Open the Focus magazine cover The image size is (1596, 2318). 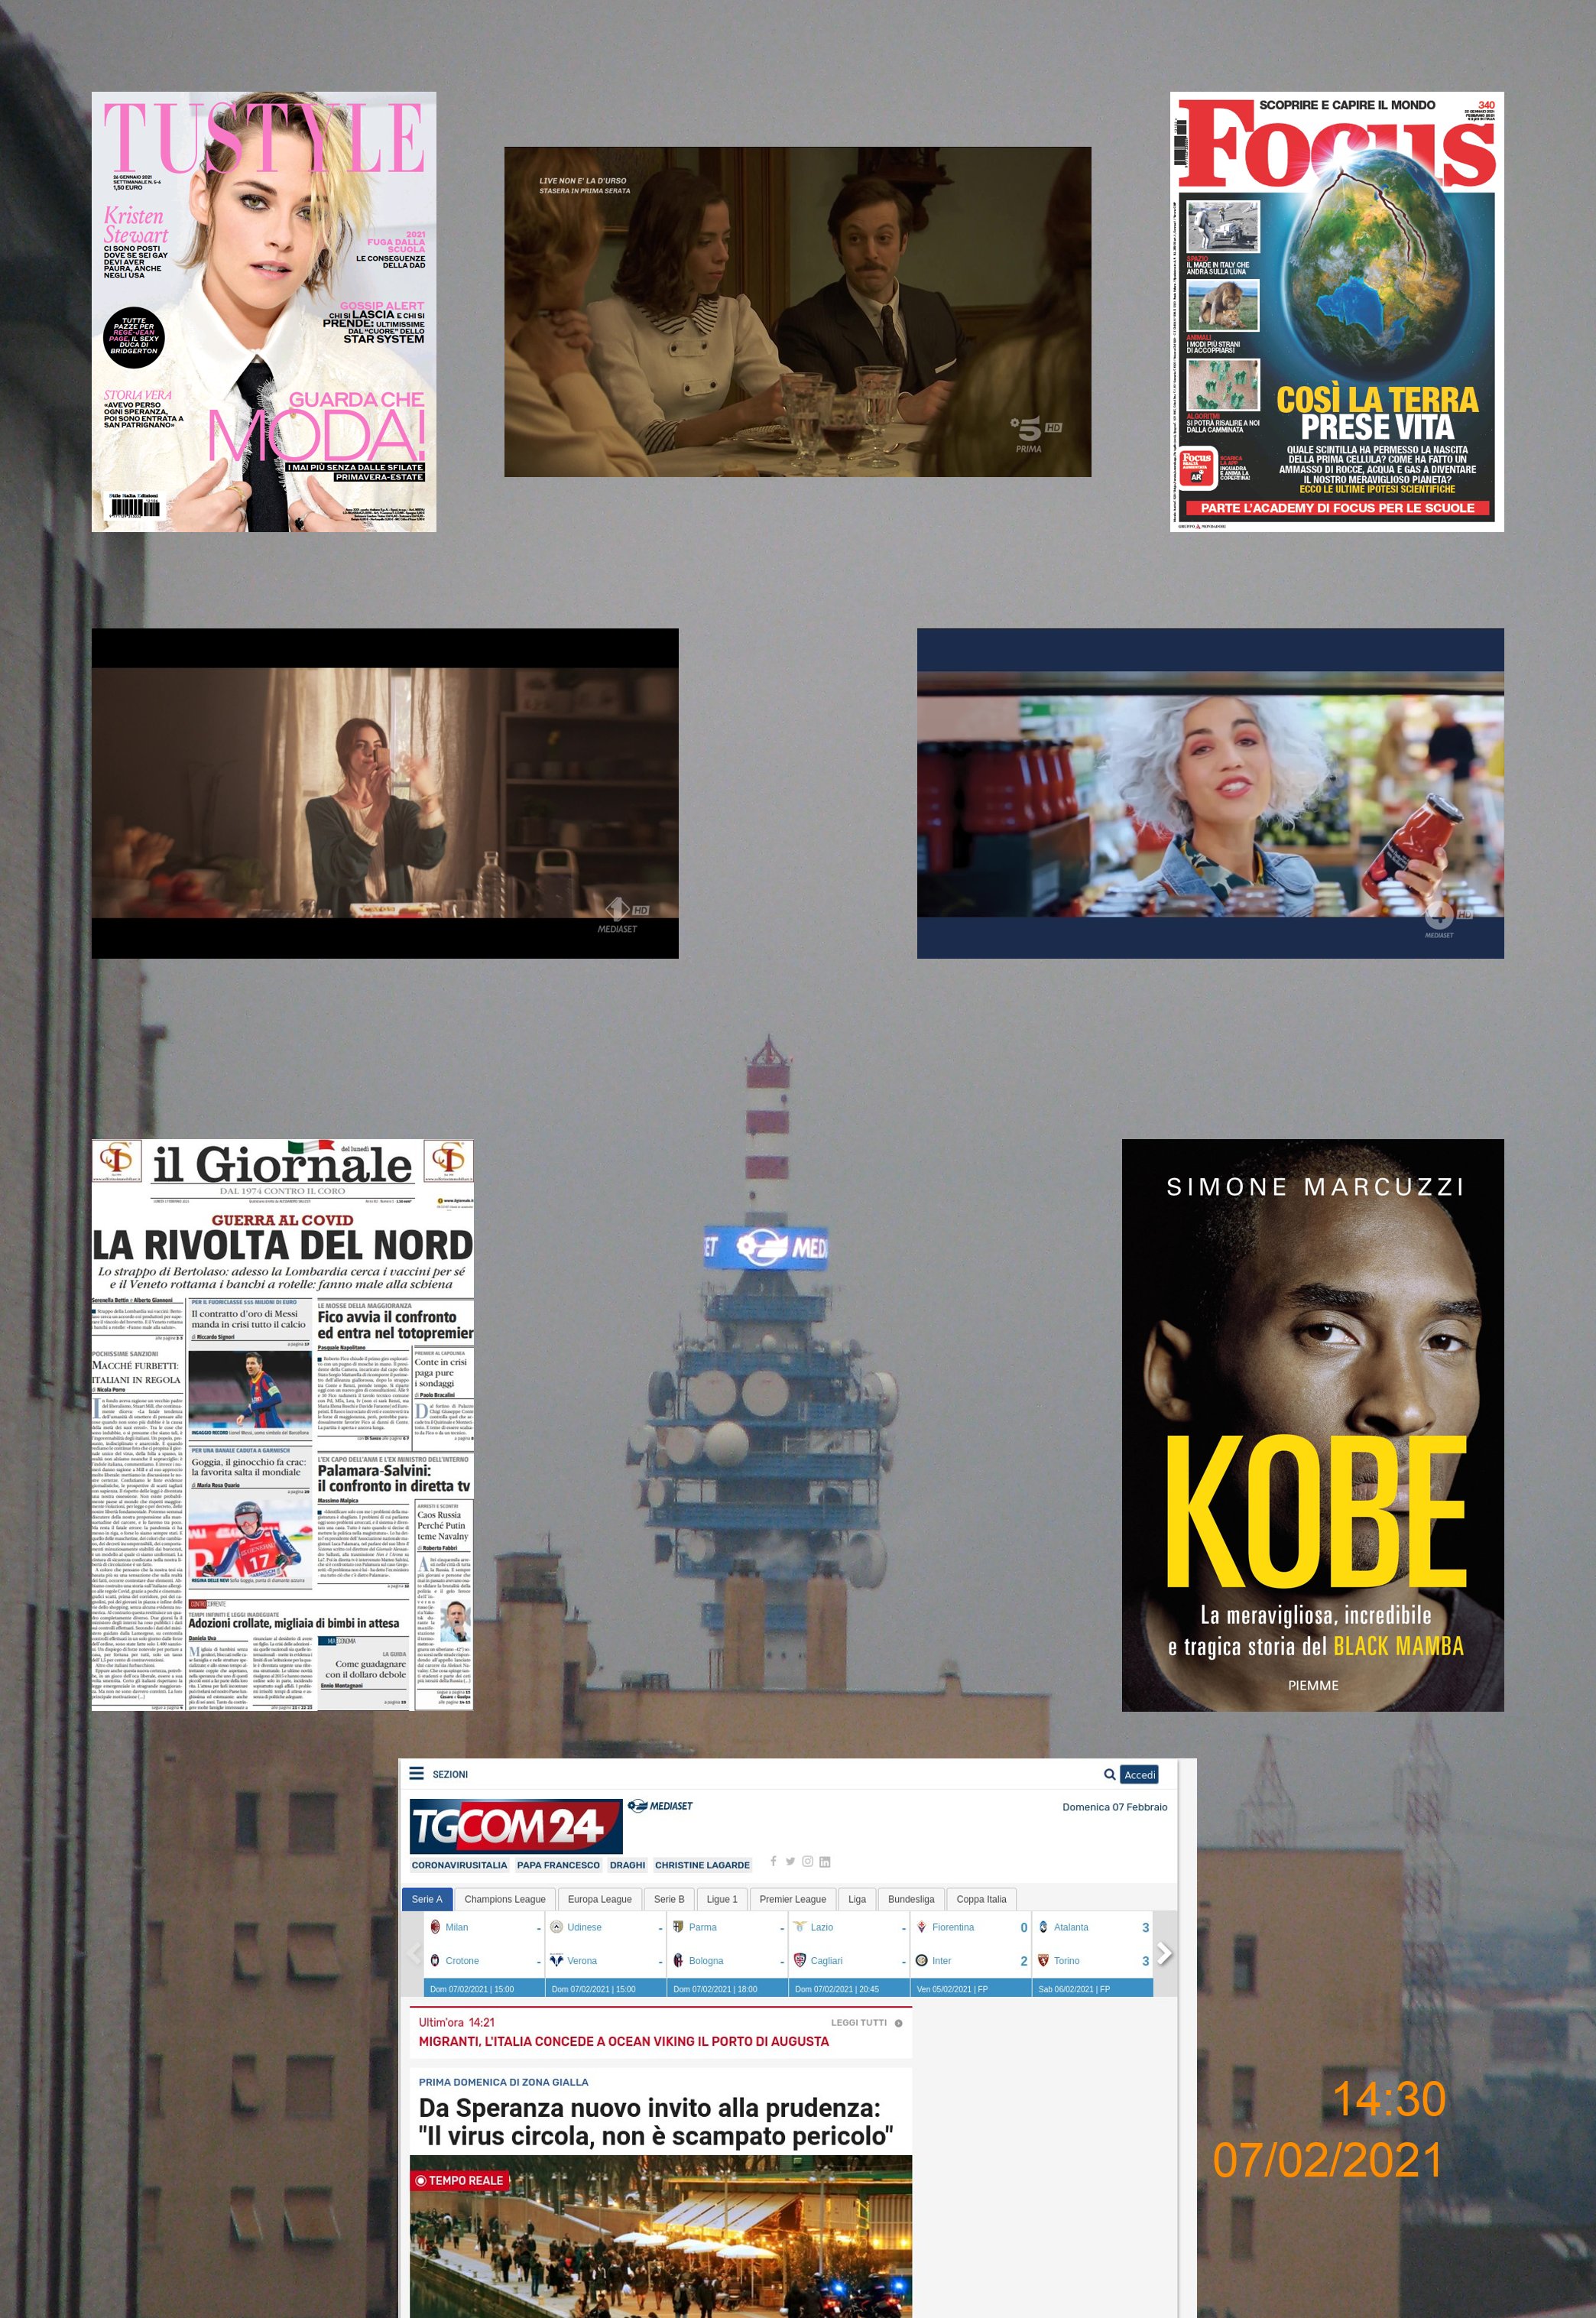click(1336, 311)
